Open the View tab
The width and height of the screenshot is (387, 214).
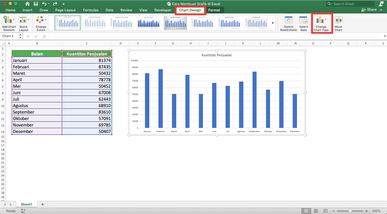pos(143,10)
